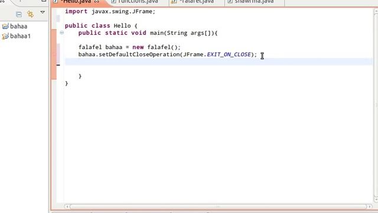This screenshot has width=378, height=213.
Task: Click the editor horizontal scrollbar
Action: coord(218,206)
